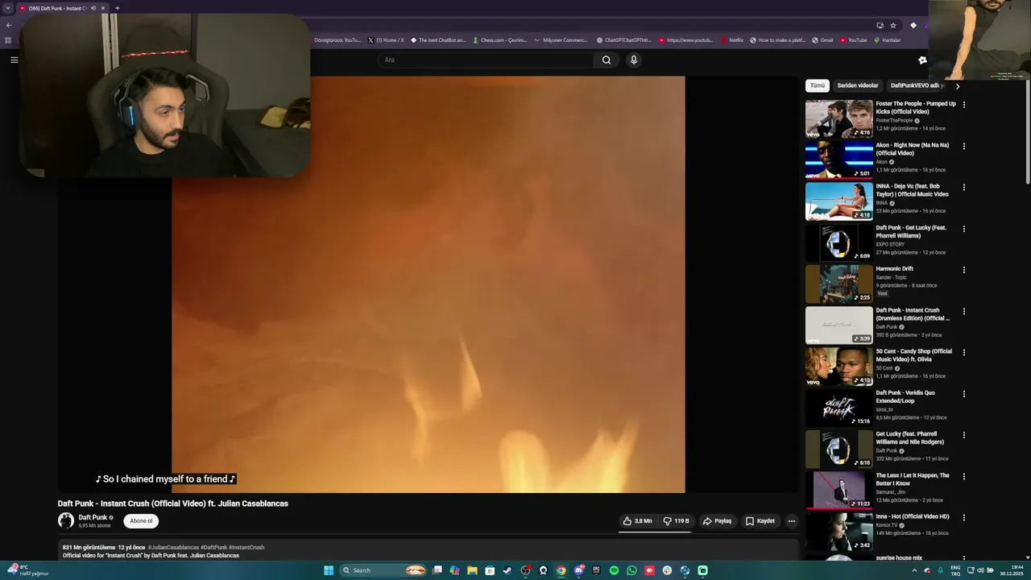Screen dimensions: 1031x580
Task: Open 'Inna - Hot (Official Video HD)' title
Action: tap(913, 516)
